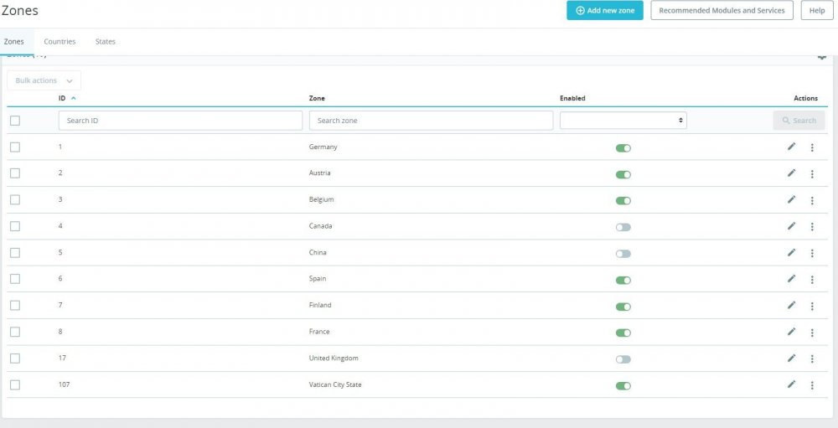Open three-dot menu for Austria row
The width and height of the screenshot is (838, 428).
point(812,173)
